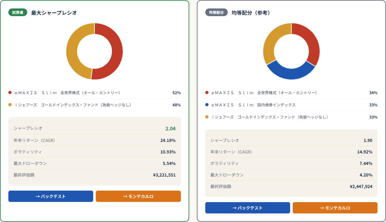
Task: Select 全世界株式 fund name in 均等配分 legend
Action: 264,93
